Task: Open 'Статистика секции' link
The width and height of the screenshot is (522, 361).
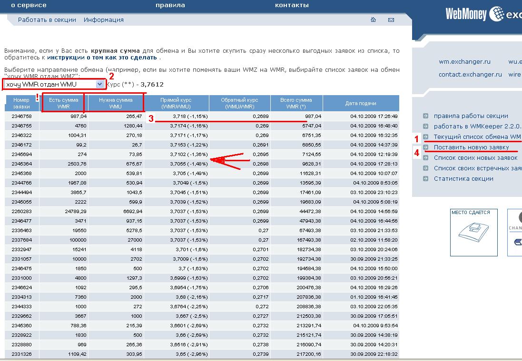Action: click(463, 179)
